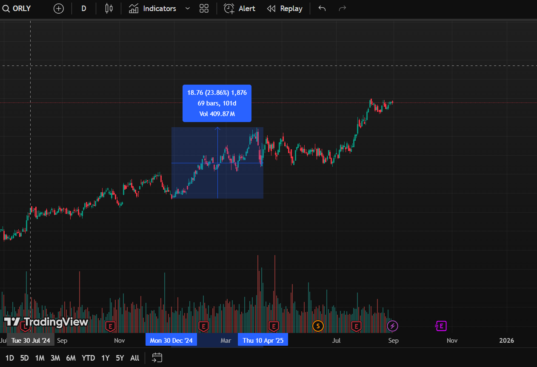
Task: Click the upcoming magenta earnings E marker
Action: (x=441, y=326)
